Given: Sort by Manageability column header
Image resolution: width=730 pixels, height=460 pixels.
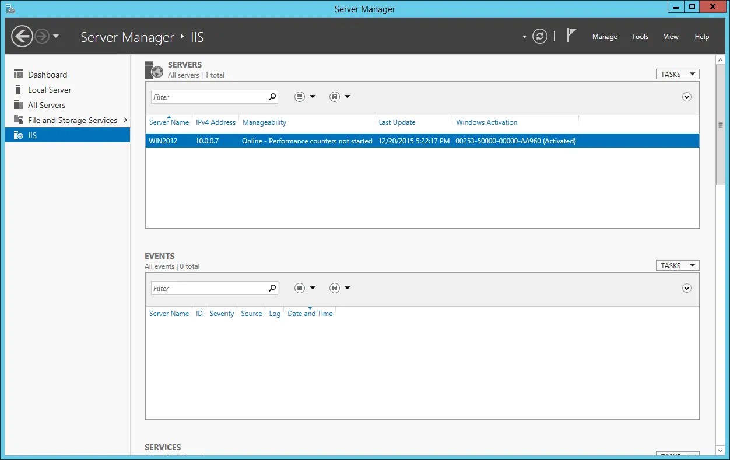Looking at the screenshot, I should (x=264, y=122).
